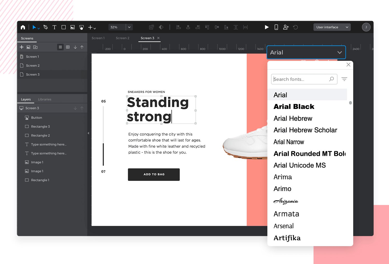Open the Libraries tab
Viewport: 389px width, 264px height.
(45, 99)
